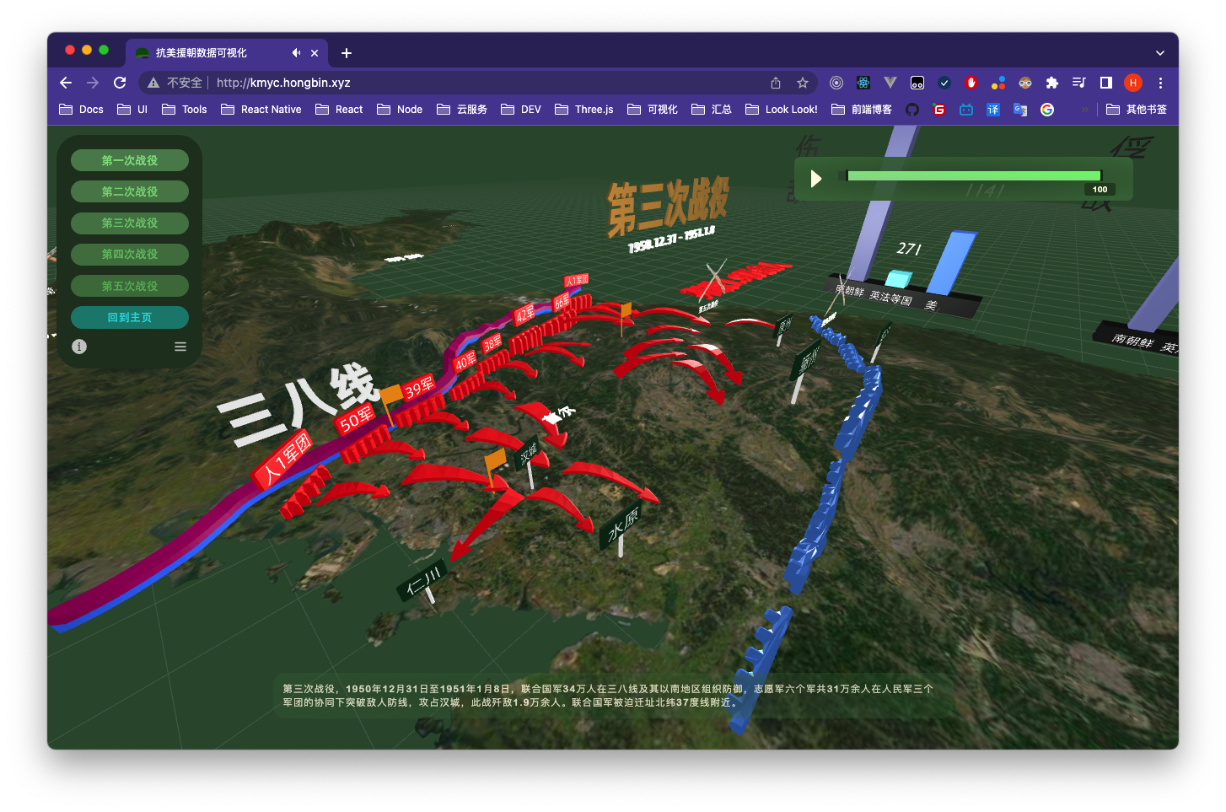The image size is (1226, 812).
Task: Open the Google Translate bookmark
Action: tap(1020, 110)
